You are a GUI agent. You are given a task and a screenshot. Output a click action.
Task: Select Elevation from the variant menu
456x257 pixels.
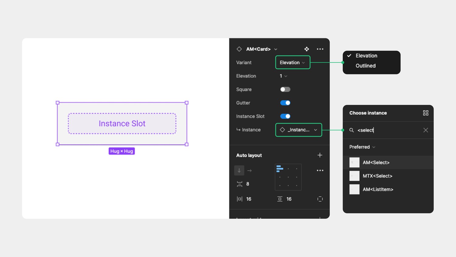(x=366, y=55)
